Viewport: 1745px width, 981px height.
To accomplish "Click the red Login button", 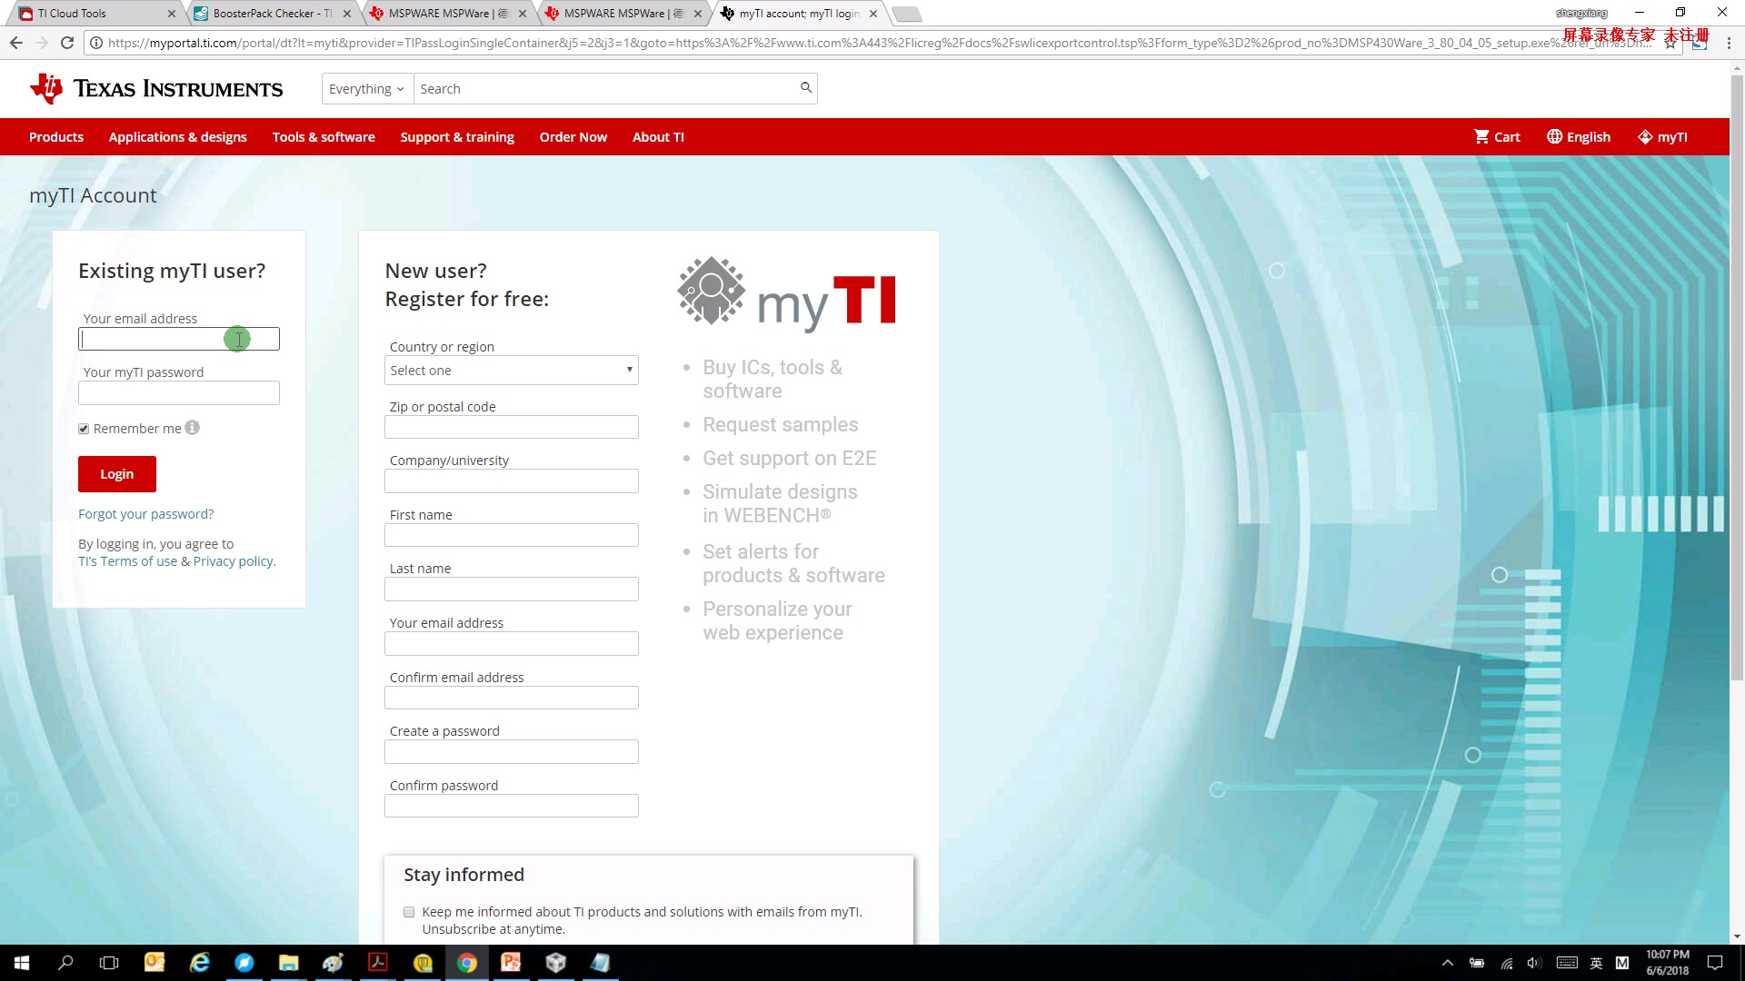I will pyautogui.click(x=116, y=473).
